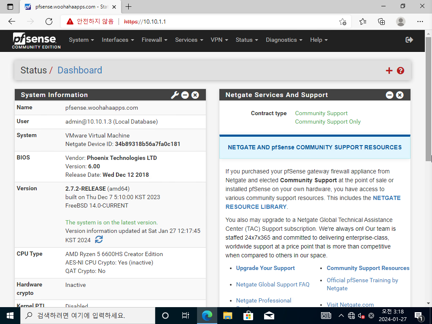Click the browser refresh button
Image resolution: width=432 pixels, height=324 pixels.
click(x=49, y=22)
